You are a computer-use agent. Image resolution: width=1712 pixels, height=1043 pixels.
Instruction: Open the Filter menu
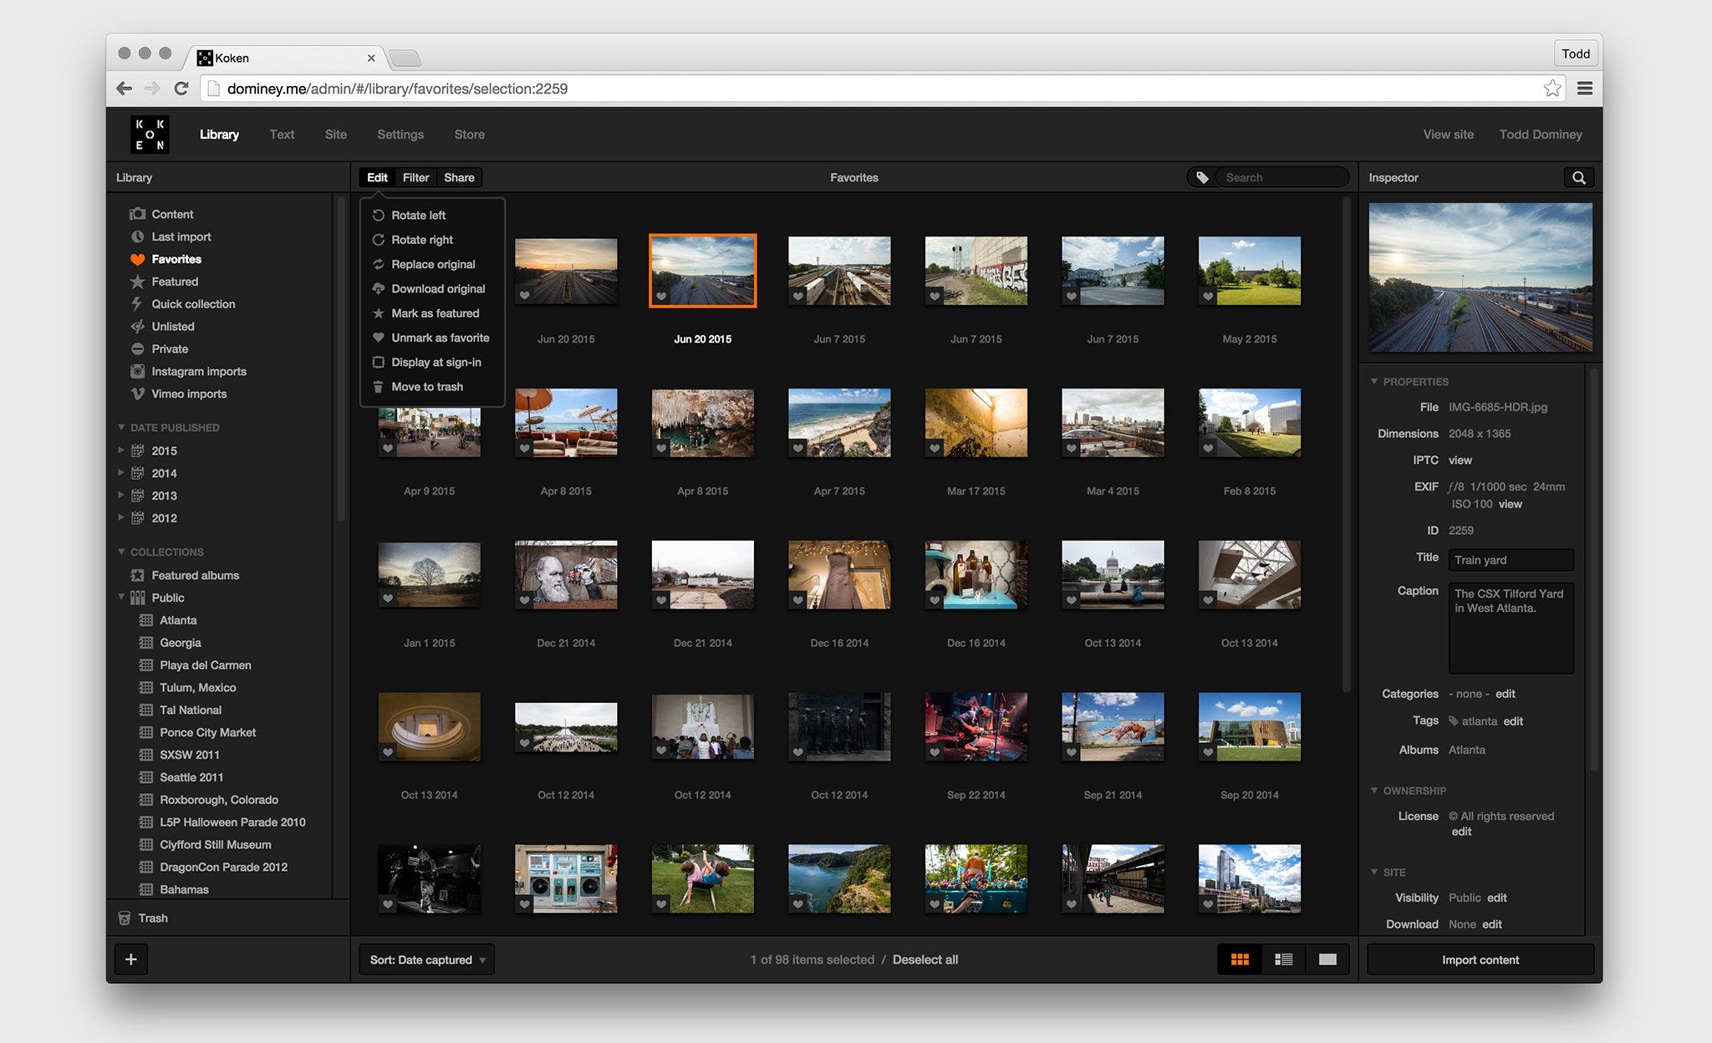(x=415, y=177)
